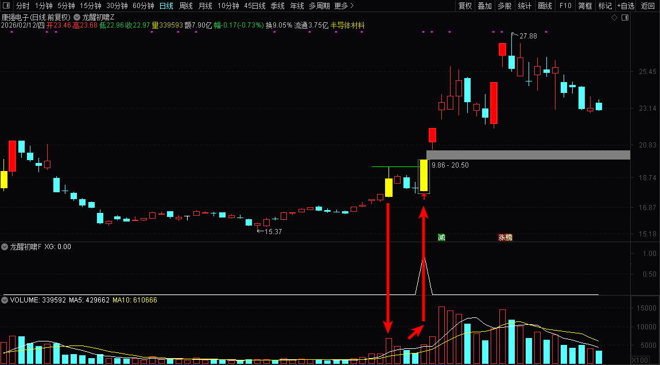The image size is (660, 365).
Task: Click the 额7.90亿 turnover readout
Action: point(198,25)
